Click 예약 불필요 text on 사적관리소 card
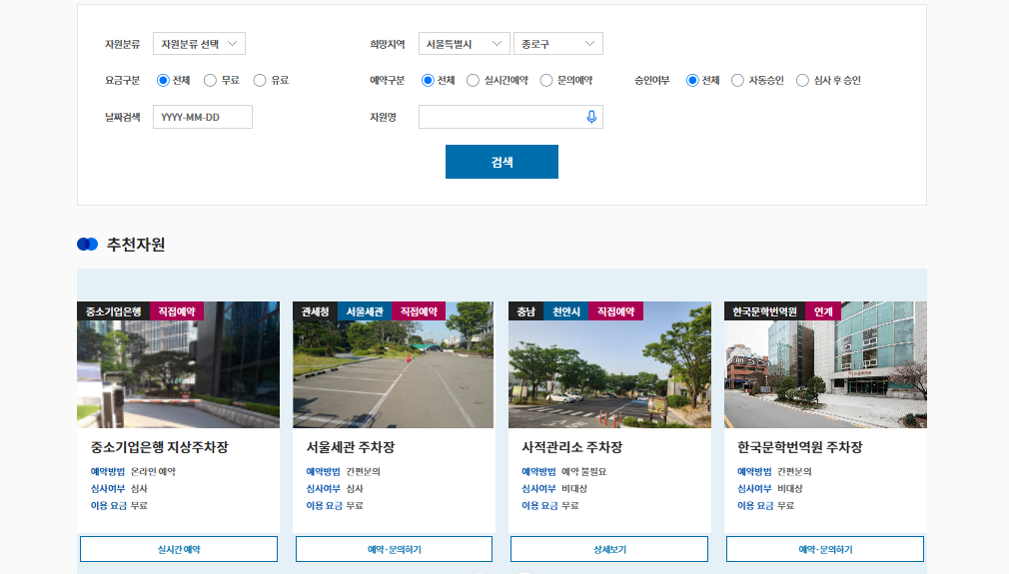 [583, 471]
